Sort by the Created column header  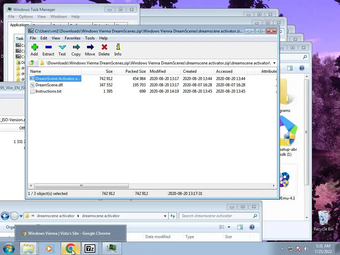pyautogui.click(x=197, y=71)
